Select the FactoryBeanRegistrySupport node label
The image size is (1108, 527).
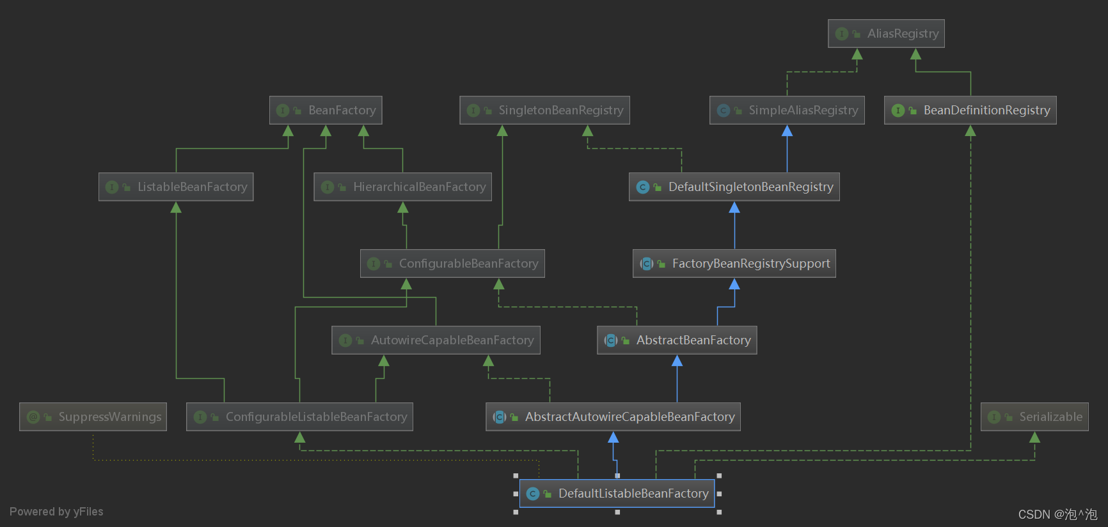751,263
